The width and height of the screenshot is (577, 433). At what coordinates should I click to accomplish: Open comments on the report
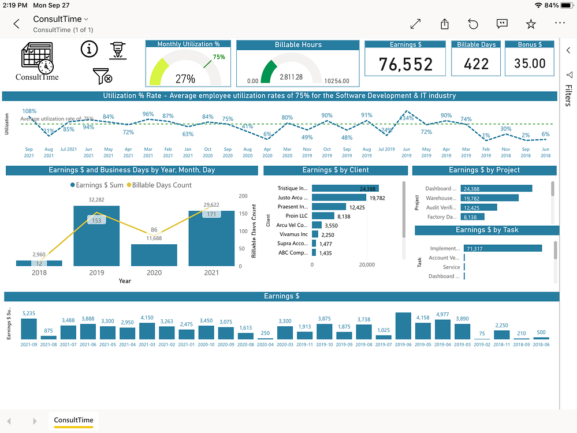coord(501,24)
